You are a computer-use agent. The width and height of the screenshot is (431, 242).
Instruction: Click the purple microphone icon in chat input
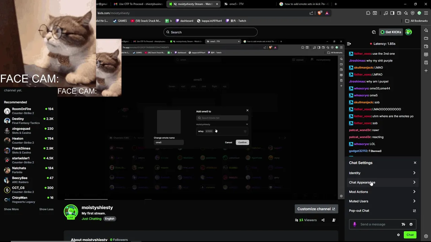[355, 225]
